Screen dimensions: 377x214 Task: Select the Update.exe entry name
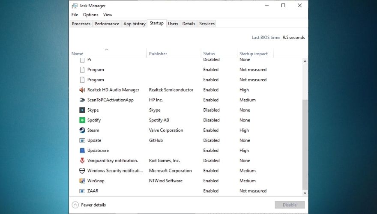[98, 150]
